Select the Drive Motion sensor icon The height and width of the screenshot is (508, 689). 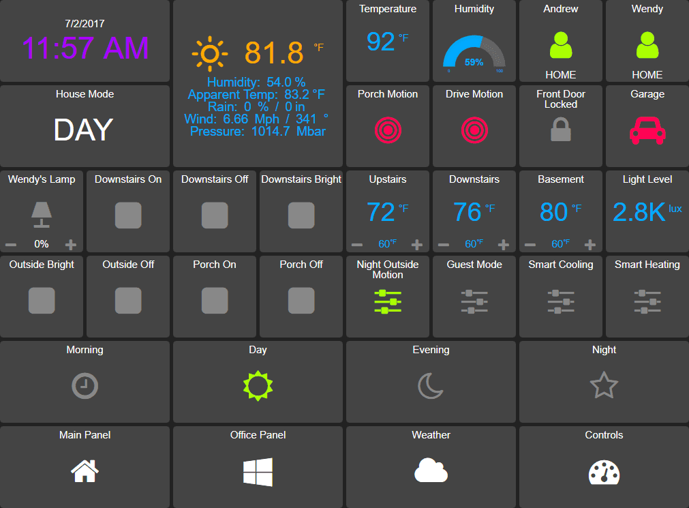pos(474,130)
